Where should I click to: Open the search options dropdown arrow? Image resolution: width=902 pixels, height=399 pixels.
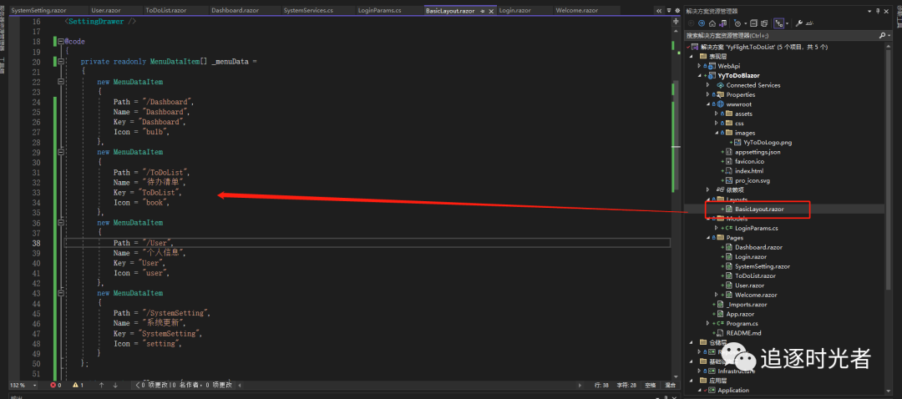coord(889,36)
